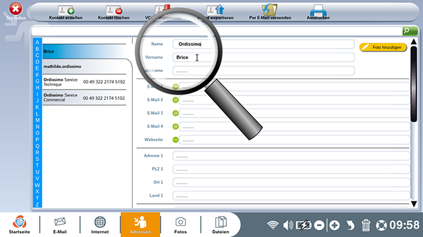
Task: Click the battery charging icon
Action: pyautogui.click(x=304, y=225)
